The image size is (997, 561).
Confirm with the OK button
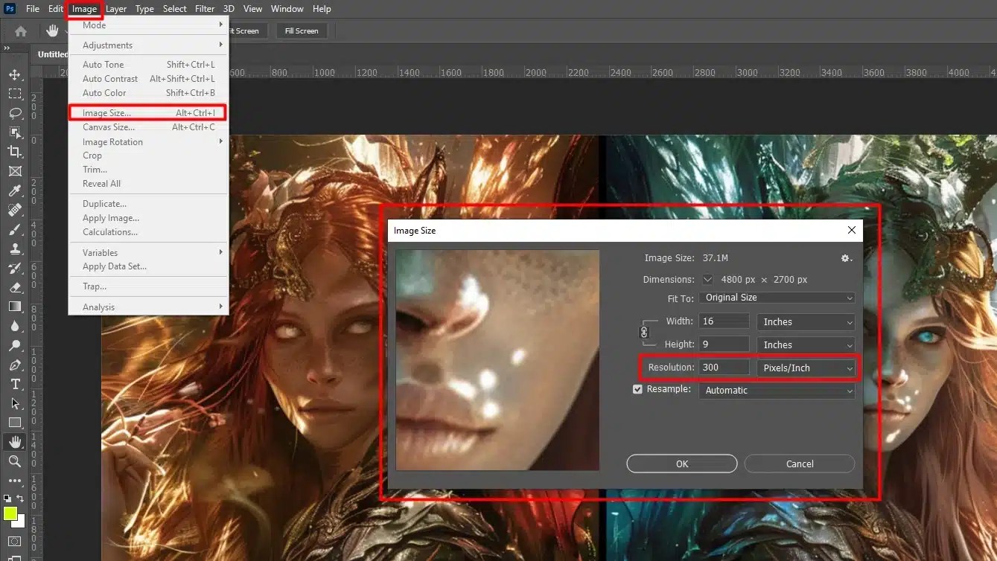point(682,464)
